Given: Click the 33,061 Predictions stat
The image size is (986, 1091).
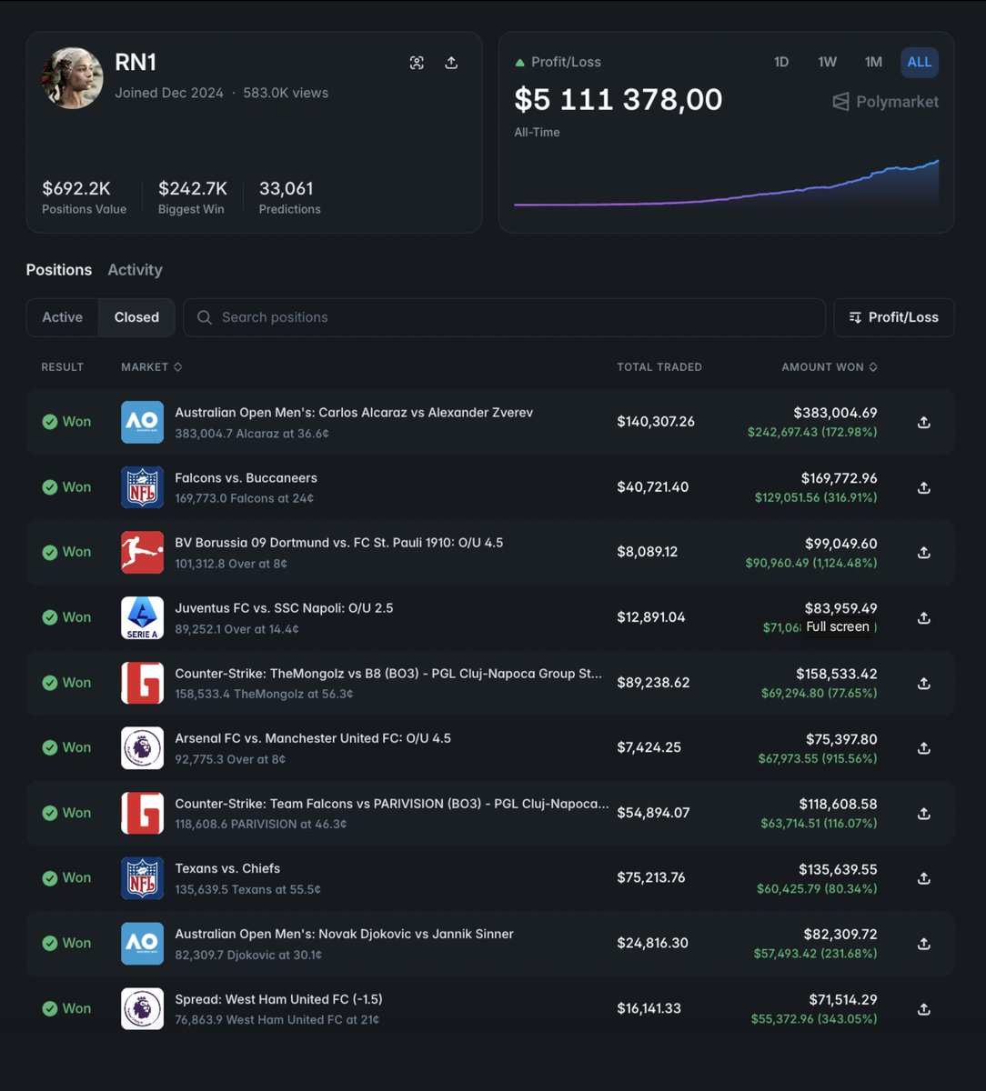Looking at the screenshot, I should [x=290, y=197].
